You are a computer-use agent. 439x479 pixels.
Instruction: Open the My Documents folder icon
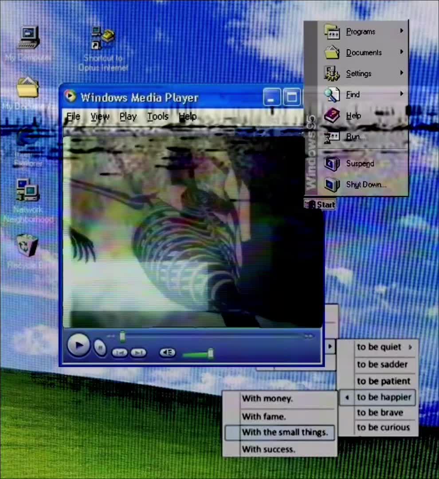27,88
